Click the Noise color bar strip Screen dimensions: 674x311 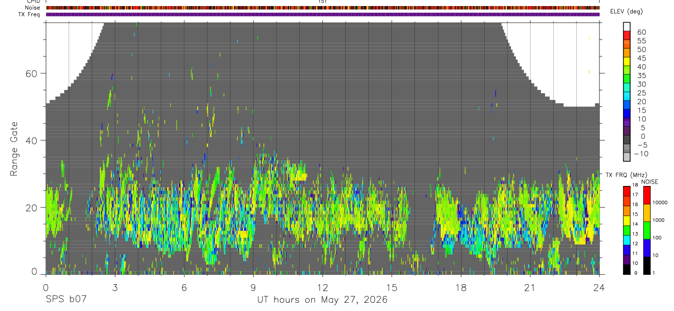tap(323, 8)
